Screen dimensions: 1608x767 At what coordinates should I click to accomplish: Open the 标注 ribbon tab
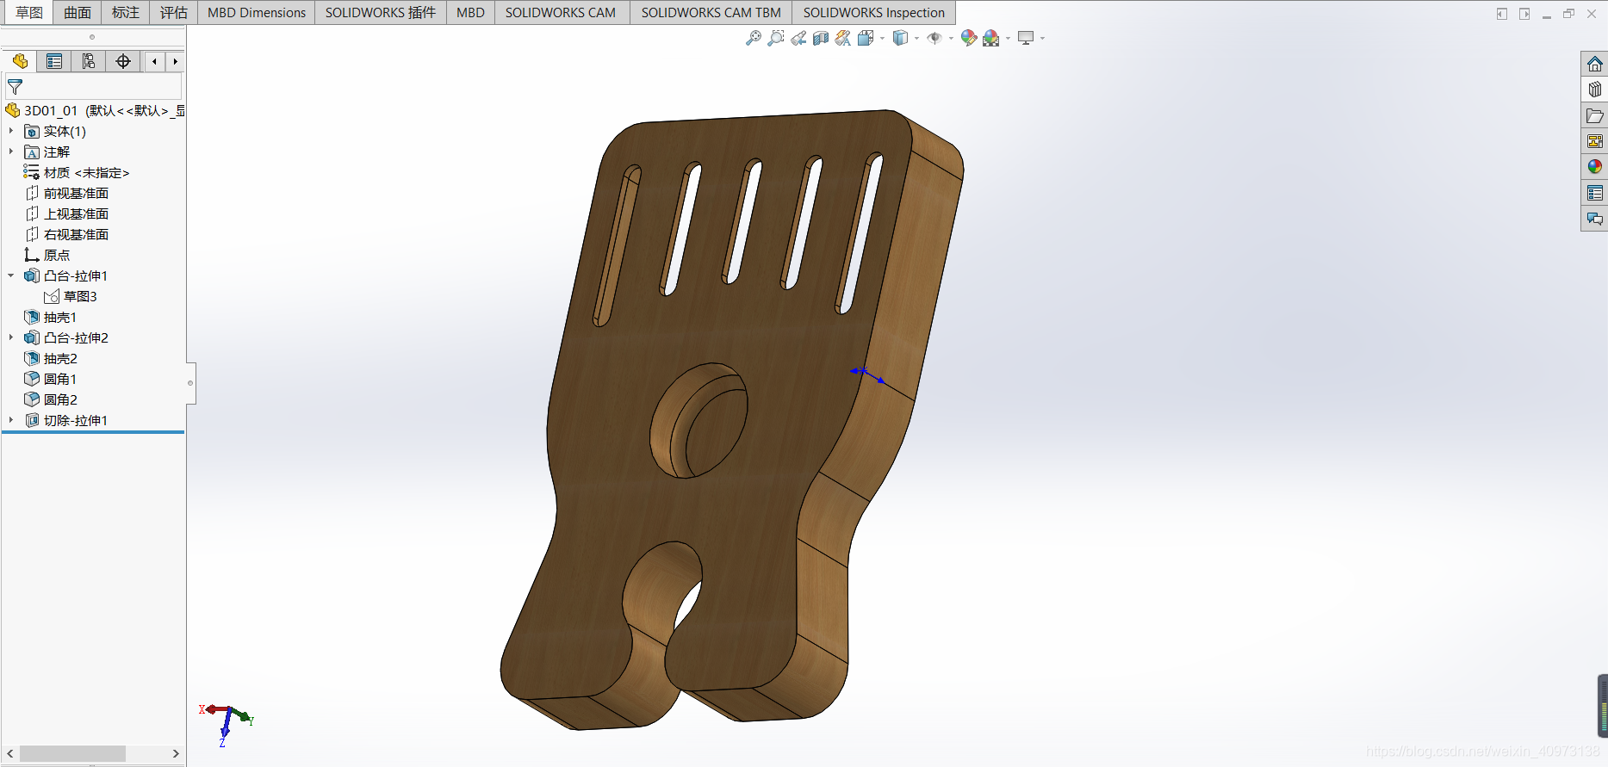click(x=126, y=12)
